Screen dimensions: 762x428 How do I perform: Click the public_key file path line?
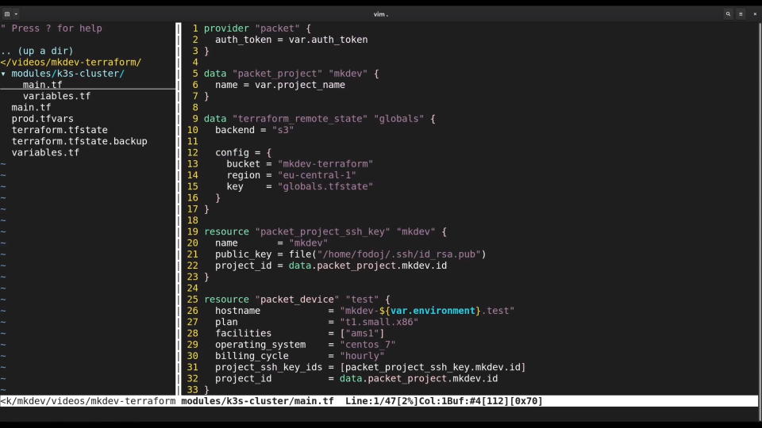tap(350, 254)
